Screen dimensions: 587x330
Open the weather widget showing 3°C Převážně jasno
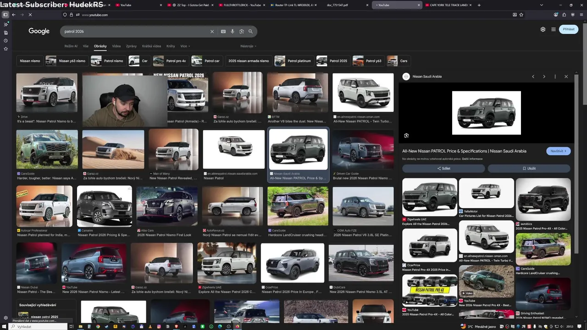point(479,327)
